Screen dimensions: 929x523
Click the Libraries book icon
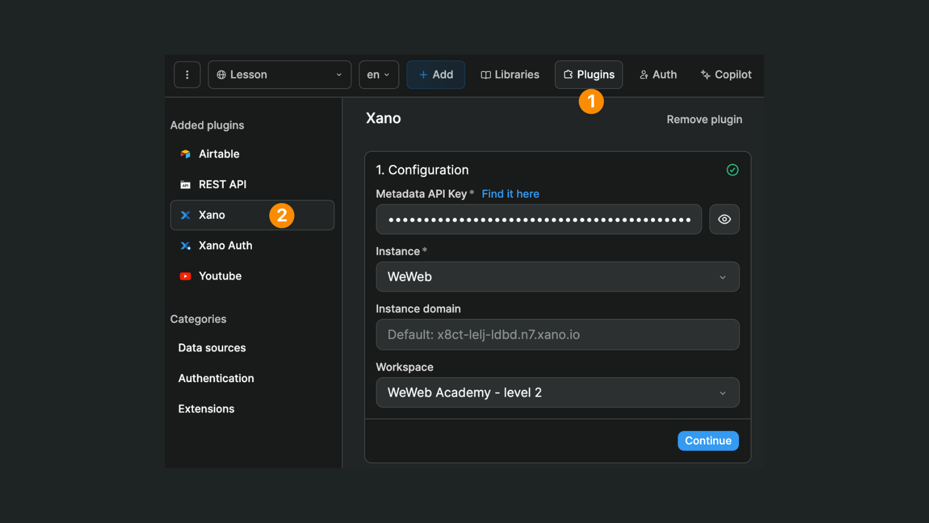click(x=485, y=74)
